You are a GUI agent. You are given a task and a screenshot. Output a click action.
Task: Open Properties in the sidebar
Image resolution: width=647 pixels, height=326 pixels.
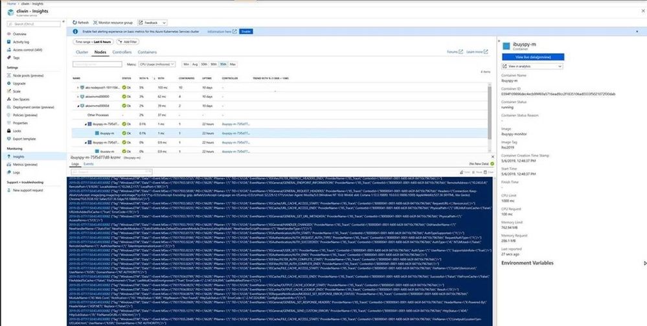point(20,122)
